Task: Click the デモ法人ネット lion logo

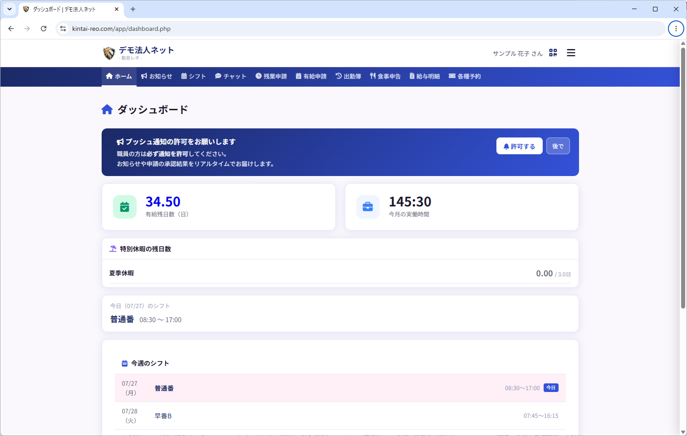Action: coord(109,53)
